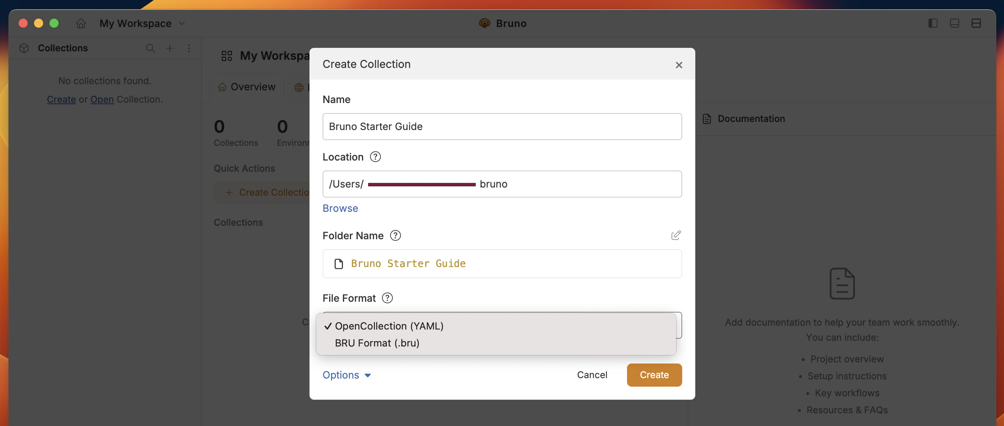Click the plus icon beside Collections

click(169, 48)
